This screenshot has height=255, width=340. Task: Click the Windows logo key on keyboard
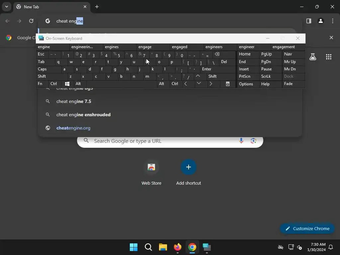tap(67, 84)
